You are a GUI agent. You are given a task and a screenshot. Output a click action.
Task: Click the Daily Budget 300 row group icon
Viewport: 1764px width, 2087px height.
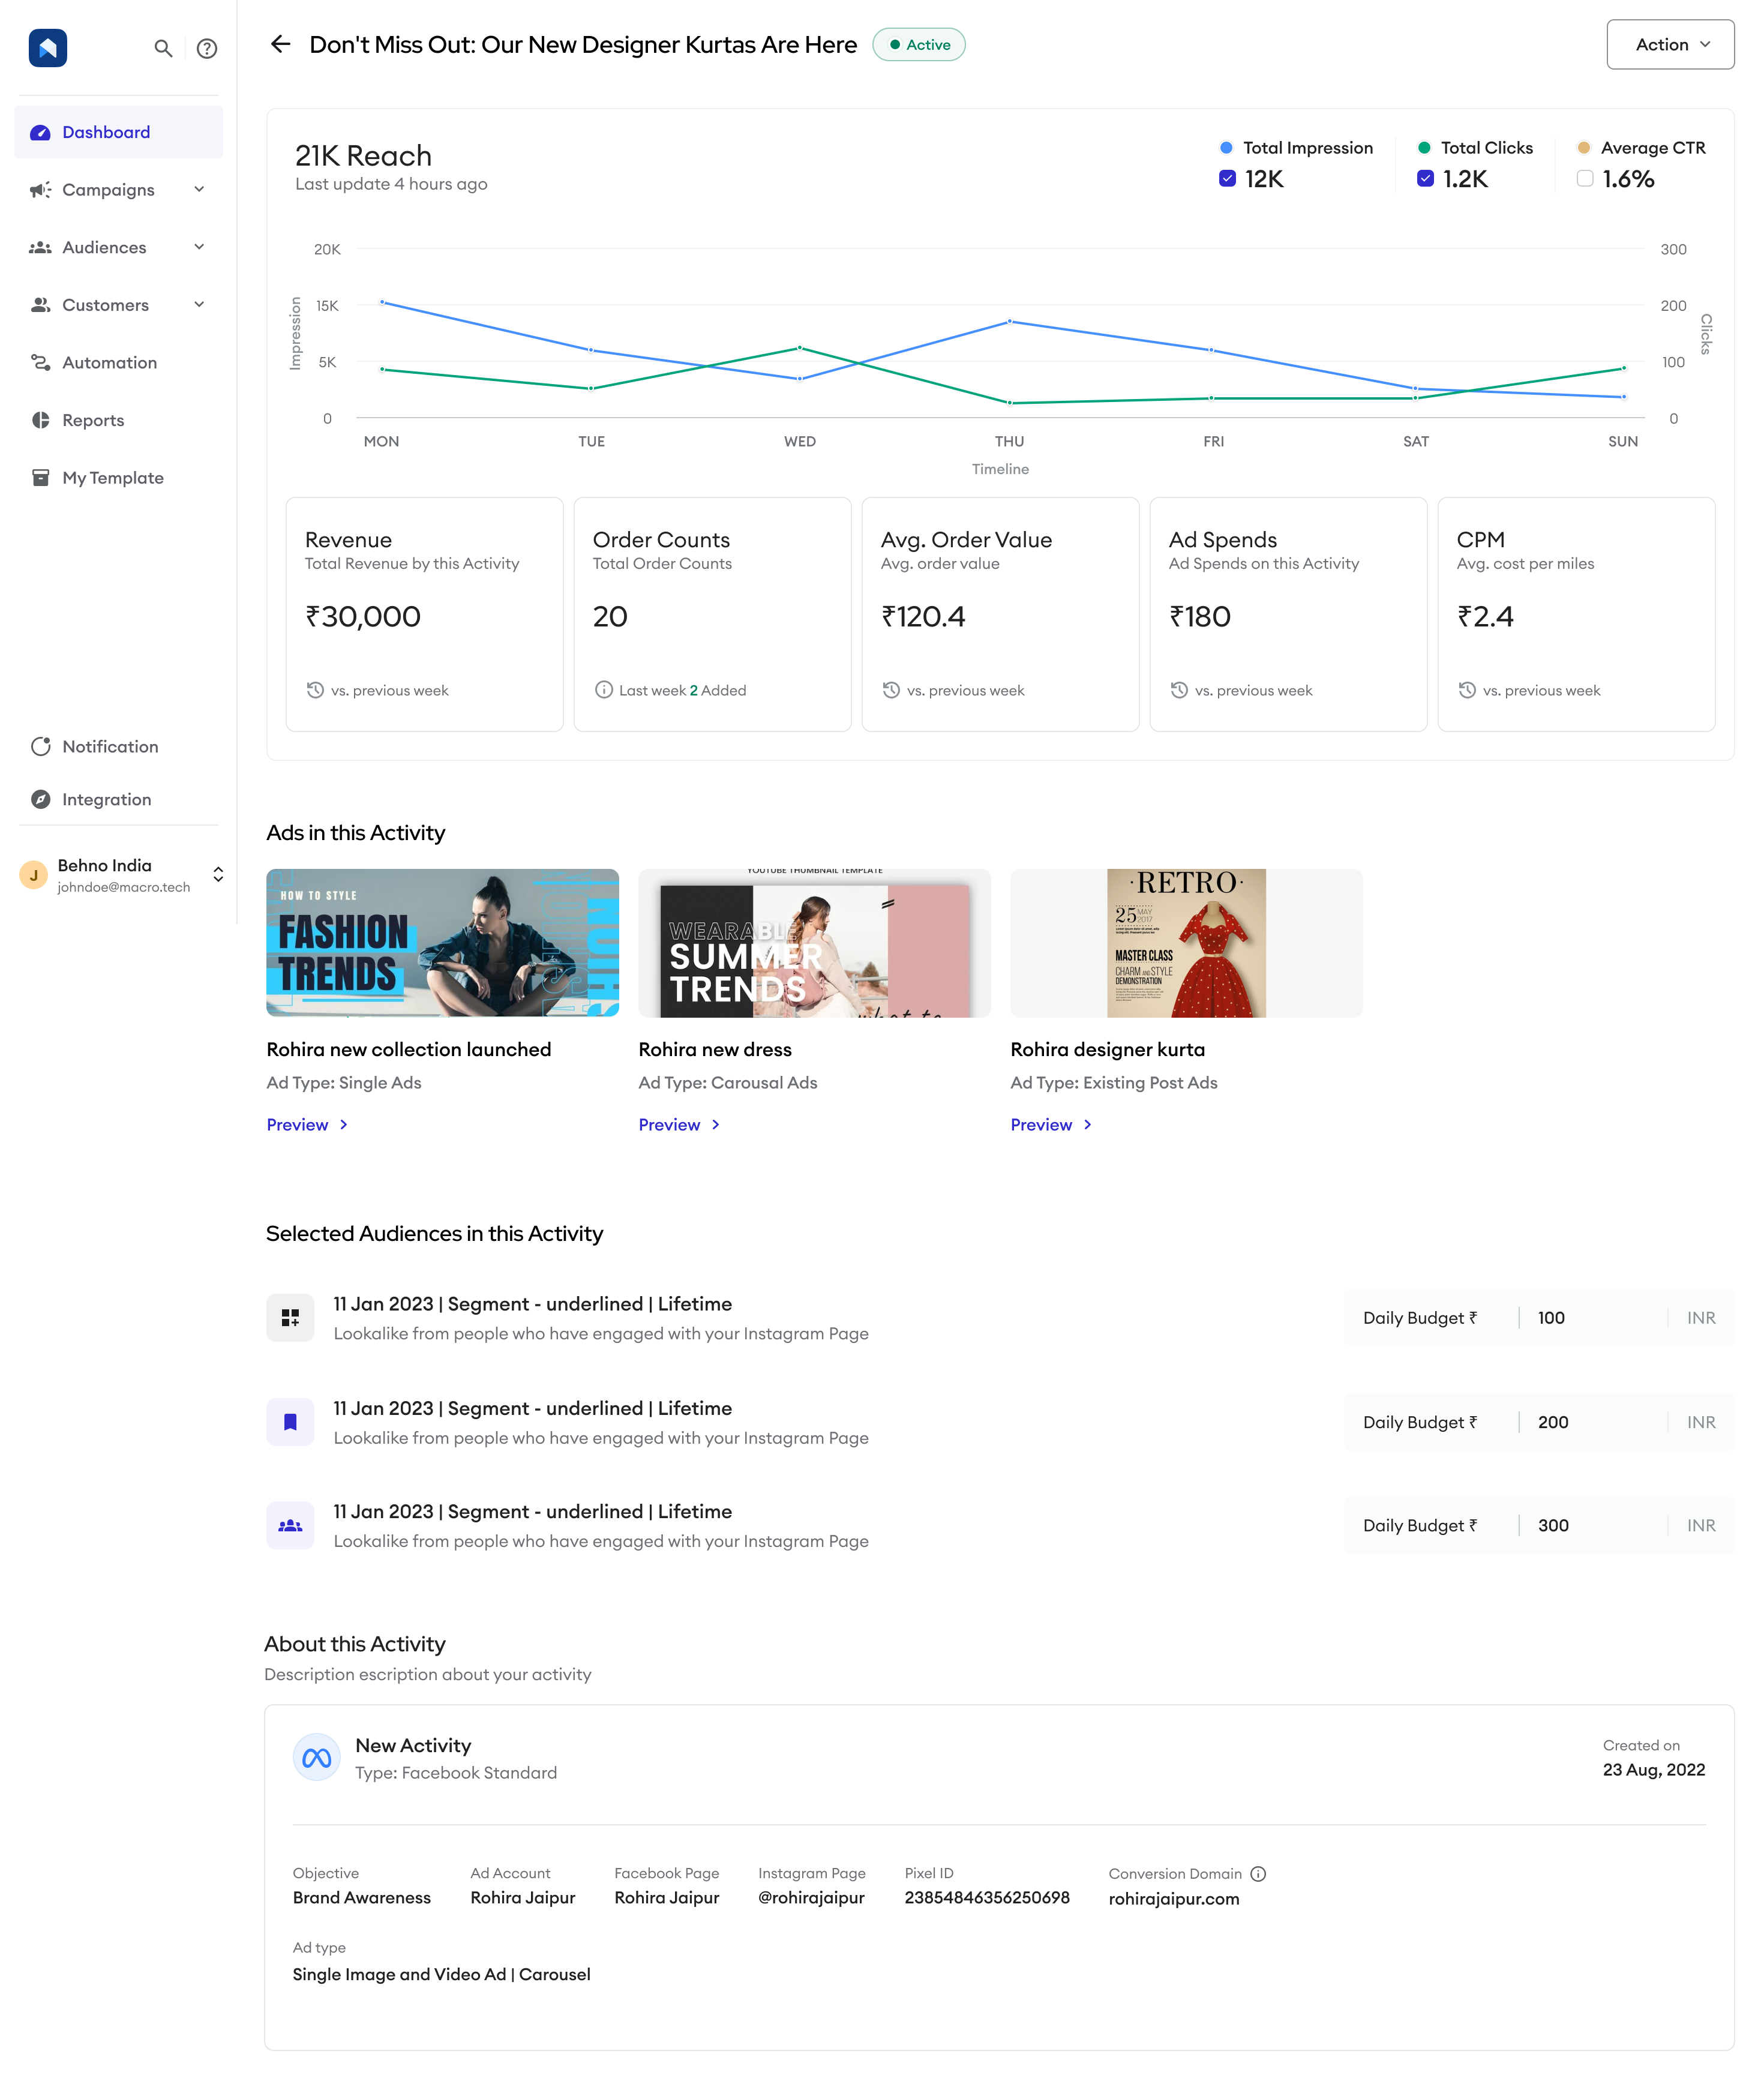tap(290, 1525)
